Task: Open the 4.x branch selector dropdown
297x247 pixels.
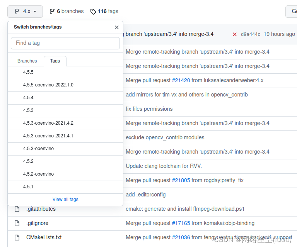Action: (25, 12)
